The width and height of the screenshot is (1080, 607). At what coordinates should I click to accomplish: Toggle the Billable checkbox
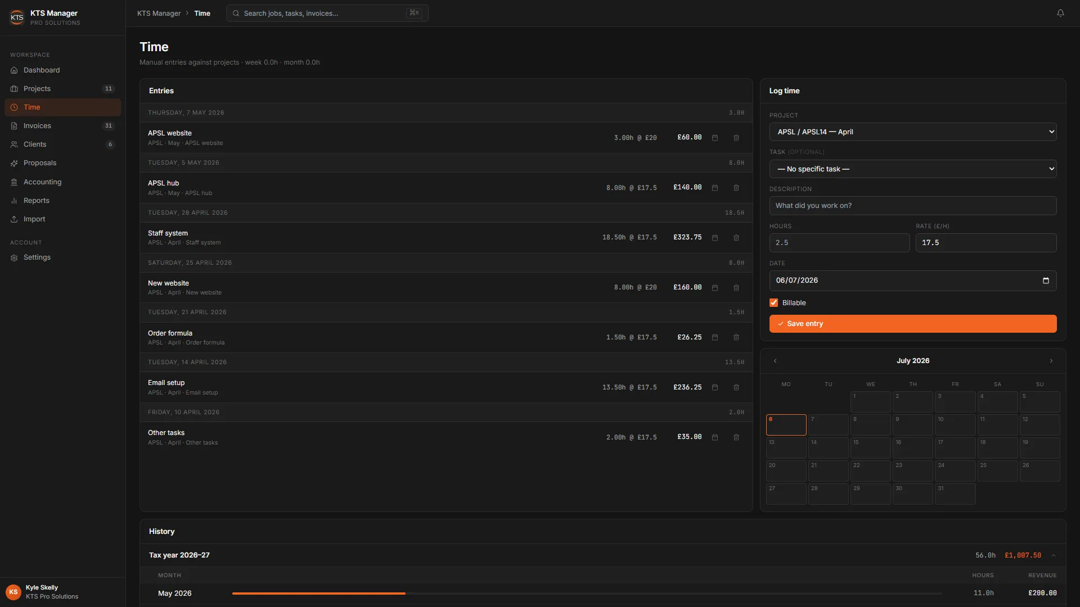pos(773,303)
